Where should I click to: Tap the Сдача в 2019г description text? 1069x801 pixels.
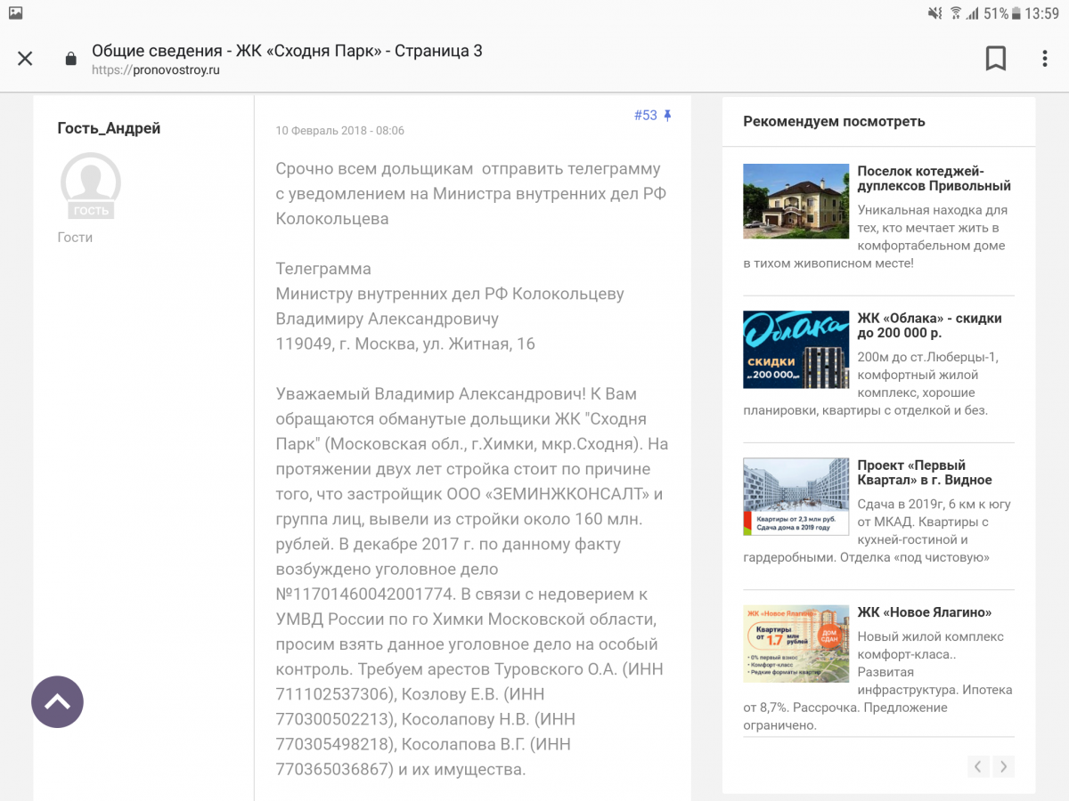pyautogui.click(x=877, y=530)
